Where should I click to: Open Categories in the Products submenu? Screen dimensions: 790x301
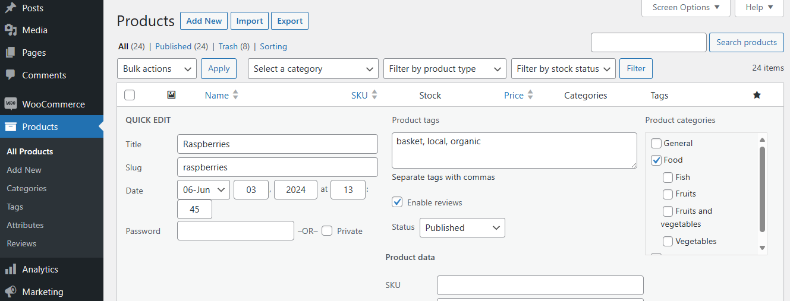(x=27, y=188)
